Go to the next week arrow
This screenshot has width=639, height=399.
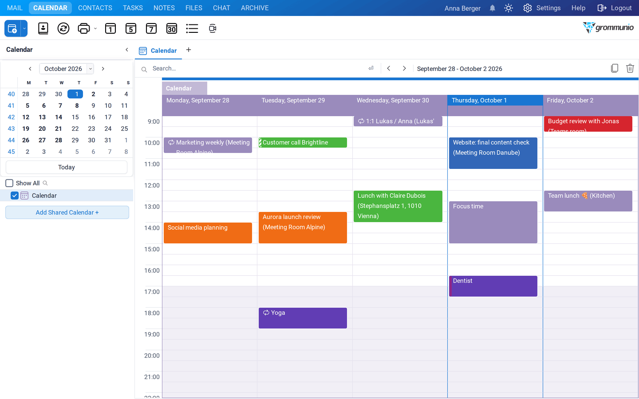pyautogui.click(x=404, y=68)
